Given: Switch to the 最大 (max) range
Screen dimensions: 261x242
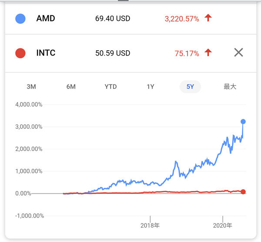Looking at the screenshot, I should (x=230, y=87).
